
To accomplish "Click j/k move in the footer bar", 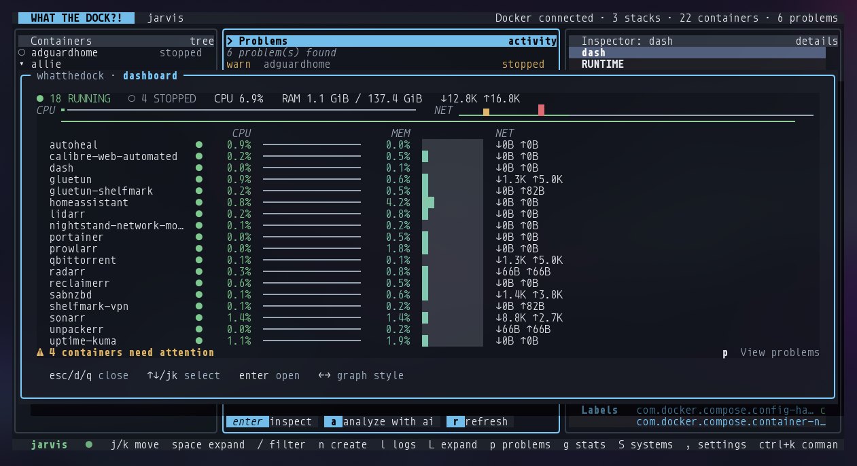I will (x=135, y=445).
